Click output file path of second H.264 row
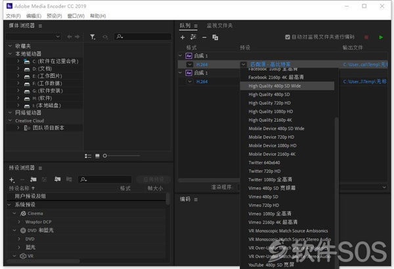394x269 pixels. [364, 82]
